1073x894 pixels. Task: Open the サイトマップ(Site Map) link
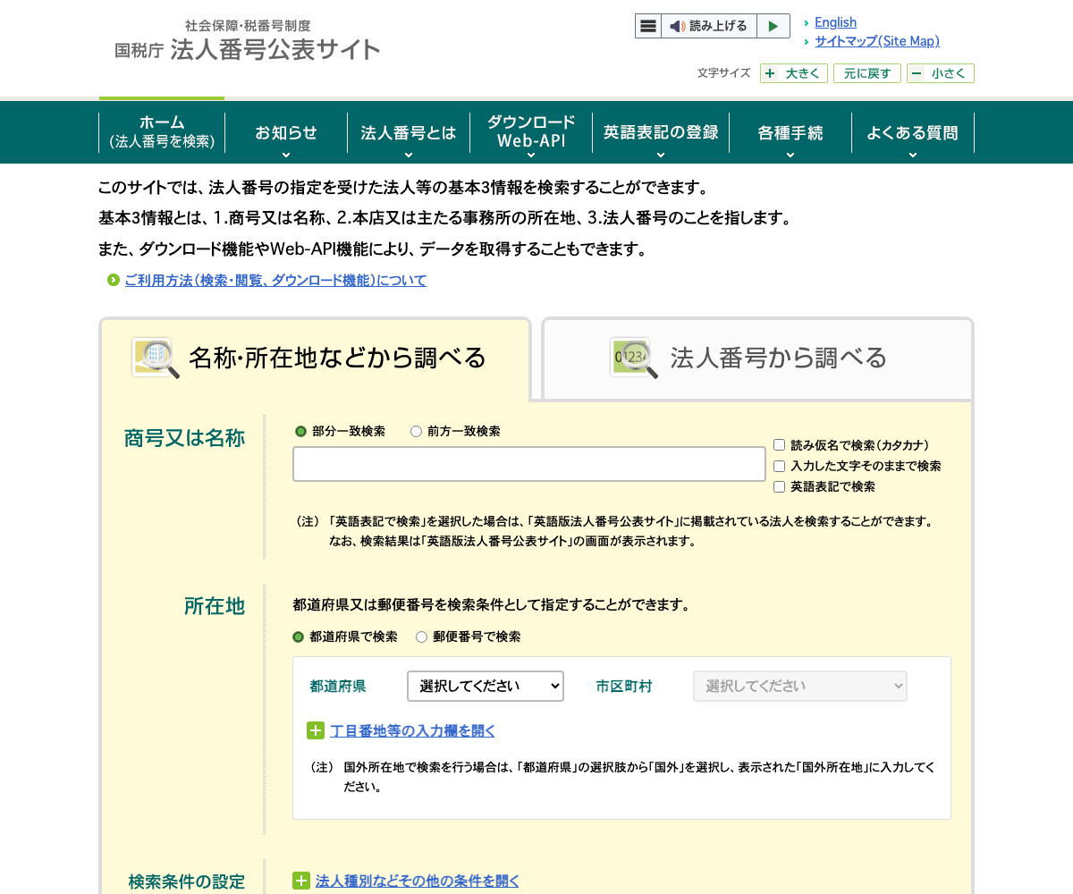877,41
